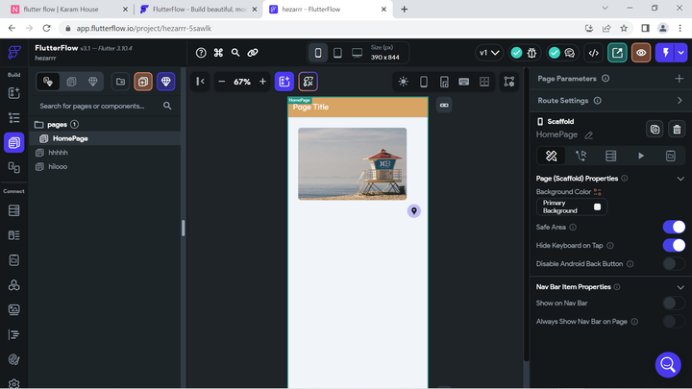This screenshot has height=389, width=692.
Task: Click the Primary Background color swatch
Action: (x=597, y=207)
